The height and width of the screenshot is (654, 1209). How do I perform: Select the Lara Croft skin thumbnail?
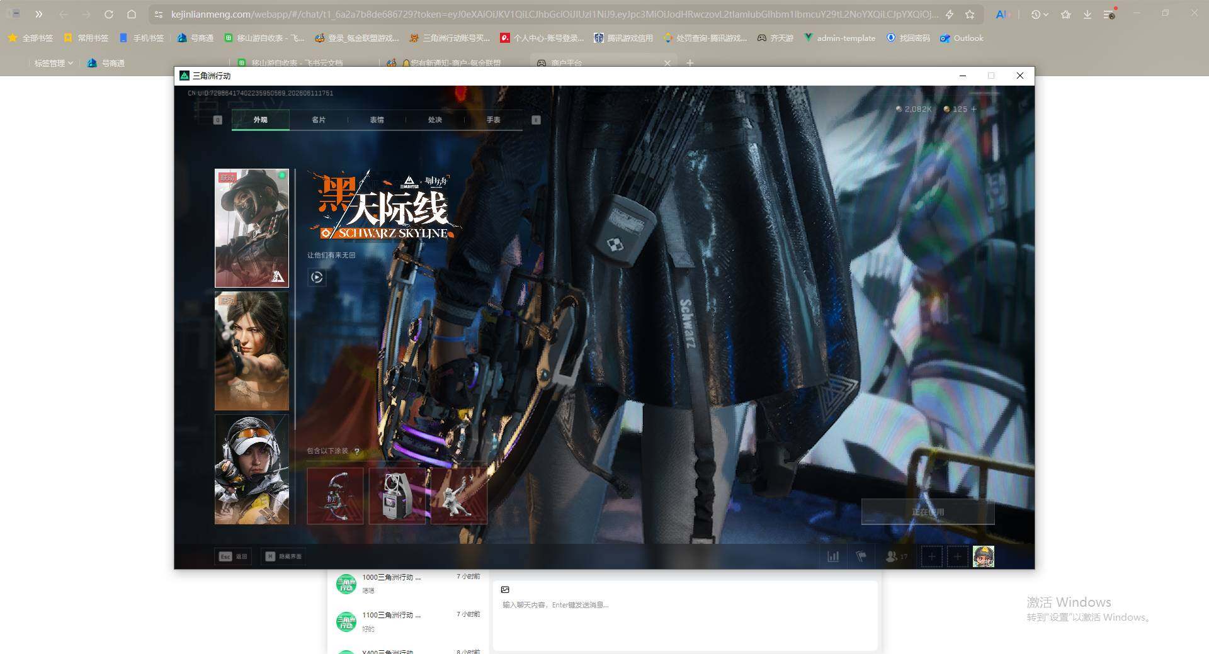pyautogui.click(x=252, y=351)
